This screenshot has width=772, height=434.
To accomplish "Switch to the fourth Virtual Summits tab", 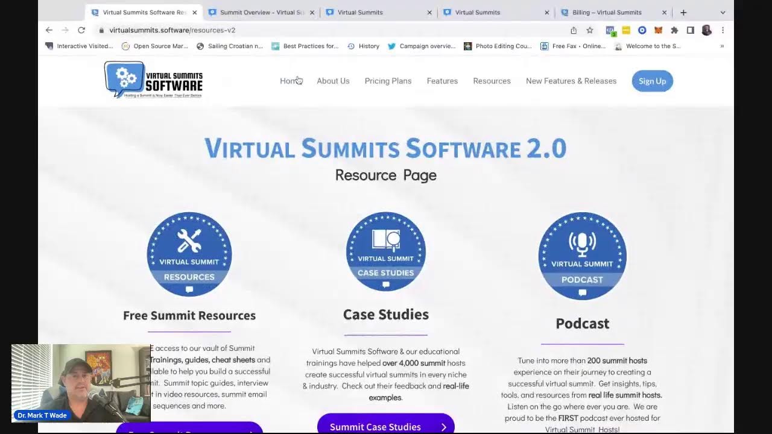I will coord(496,12).
